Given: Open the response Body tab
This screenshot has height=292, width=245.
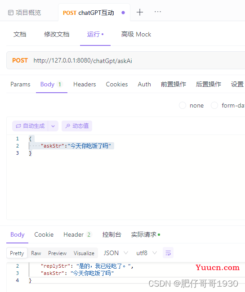Looking at the screenshot, I should [17, 234].
